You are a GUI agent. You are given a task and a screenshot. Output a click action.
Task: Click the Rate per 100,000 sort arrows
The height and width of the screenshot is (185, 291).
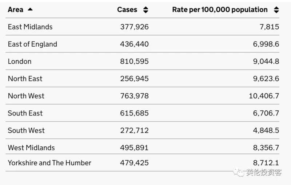click(276, 10)
